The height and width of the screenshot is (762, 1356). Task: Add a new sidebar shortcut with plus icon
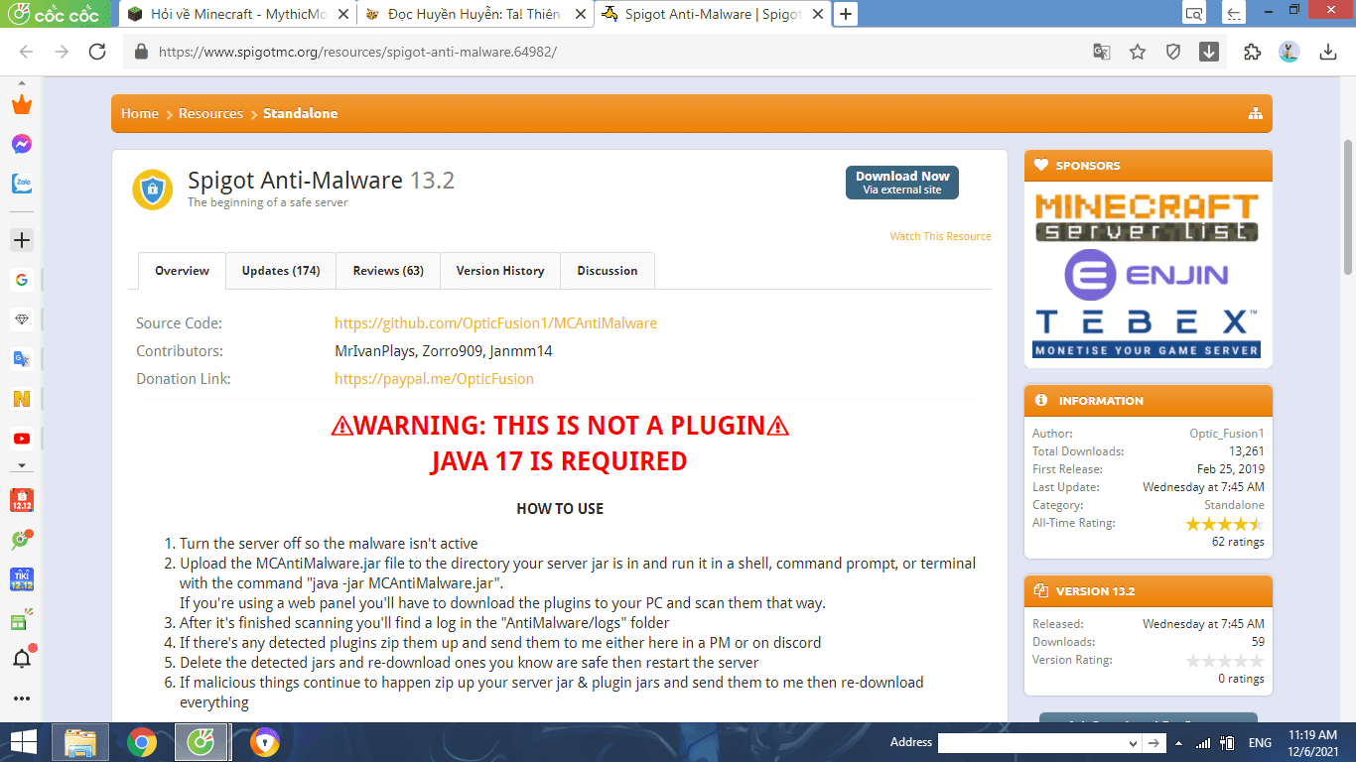coord(22,240)
